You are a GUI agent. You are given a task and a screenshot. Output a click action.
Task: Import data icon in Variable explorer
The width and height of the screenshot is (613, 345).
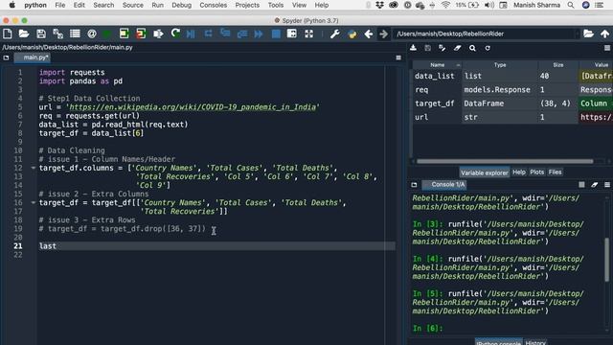point(413,48)
